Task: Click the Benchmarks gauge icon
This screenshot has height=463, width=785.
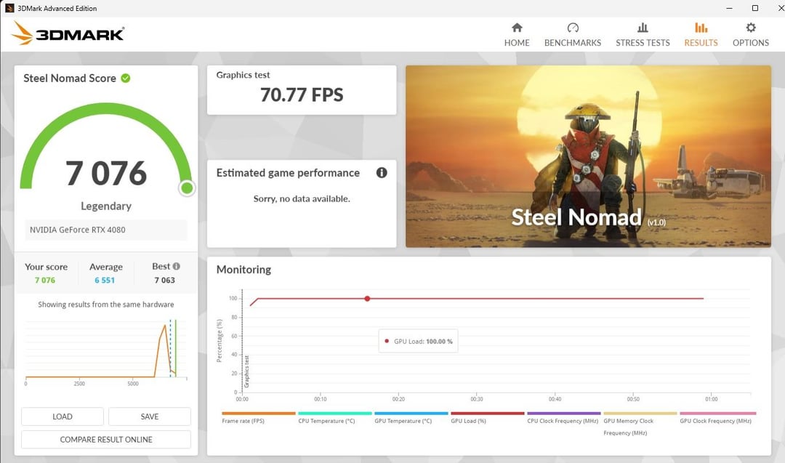Action: (x=573, y=28)
